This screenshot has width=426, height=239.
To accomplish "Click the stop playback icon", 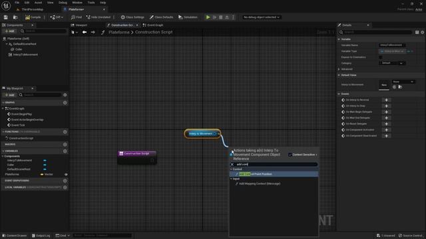I will click(220, 17).
